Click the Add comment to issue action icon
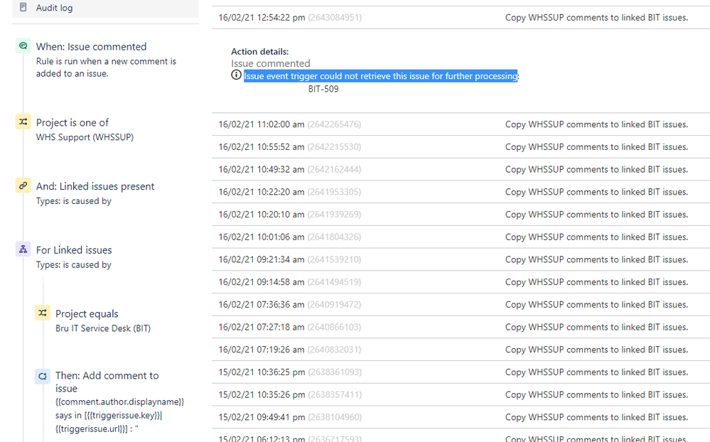The height and width of the screenshot is (442, 710). tap(43, 377)
